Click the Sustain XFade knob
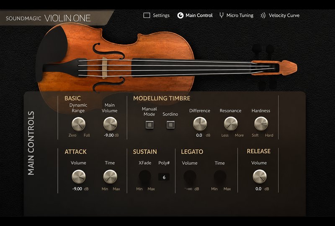Image resolution: width=335 pixels, height=226 pixels. click(x=145, y=177)
